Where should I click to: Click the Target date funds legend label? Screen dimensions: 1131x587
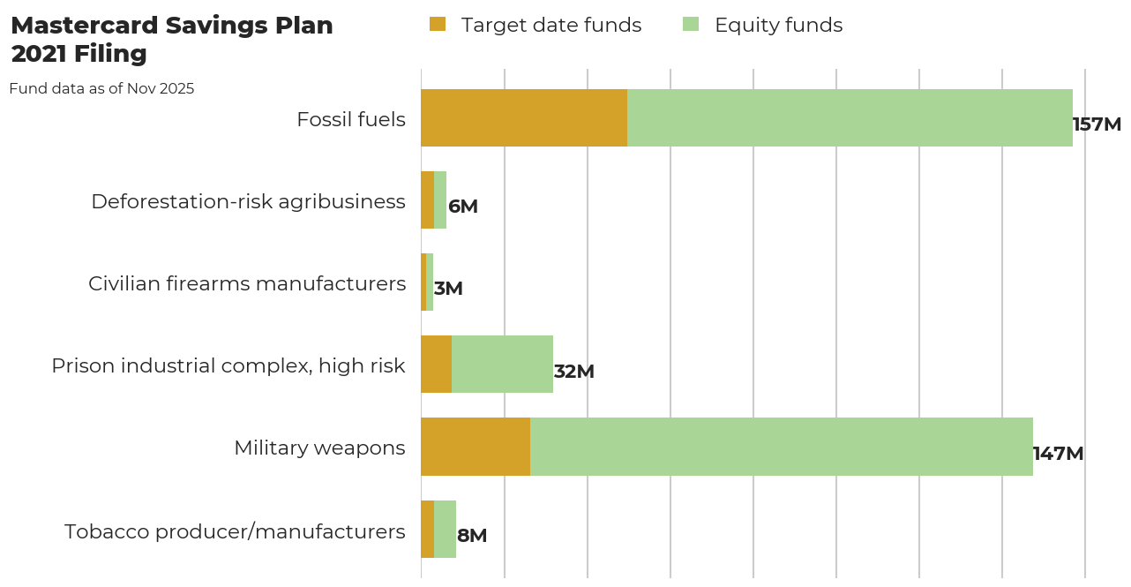click(552, 25)
